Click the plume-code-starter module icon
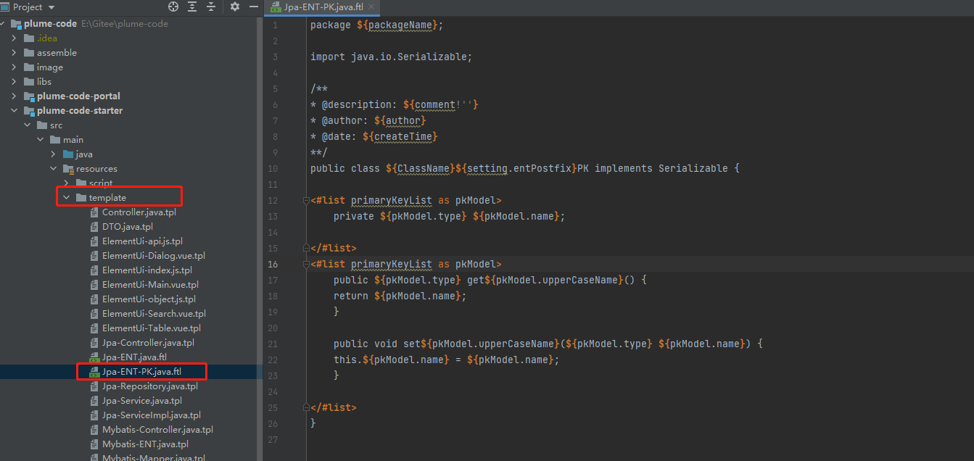Viewport: 974px width, 461px height. 29,111
